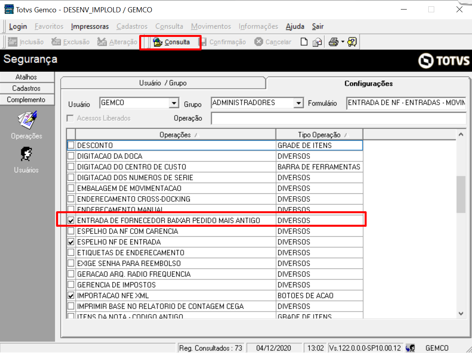The width and height of the screenshot is (472, 353).
Task: Click the Inclusão toolbar icon
Action: 13,42
